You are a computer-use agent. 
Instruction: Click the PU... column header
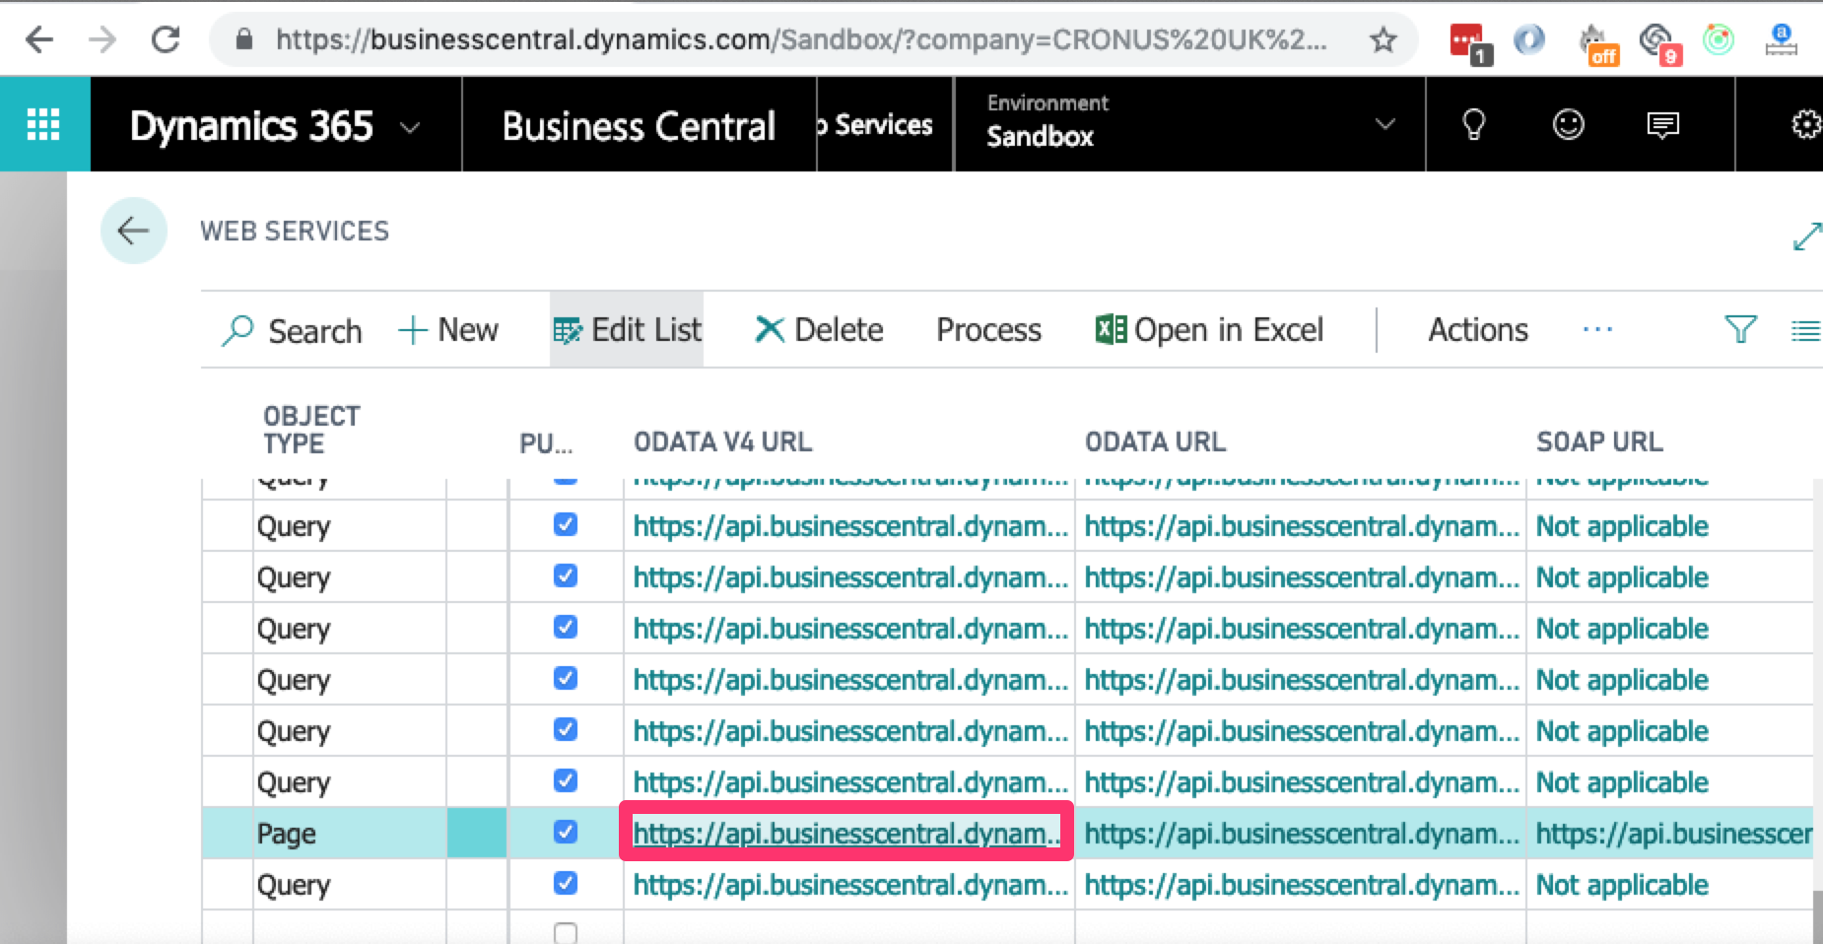pos(546,443)
